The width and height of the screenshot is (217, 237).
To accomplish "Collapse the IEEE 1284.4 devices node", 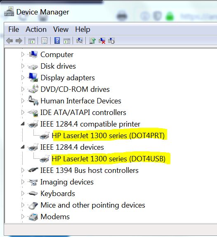I will [23, 147].
